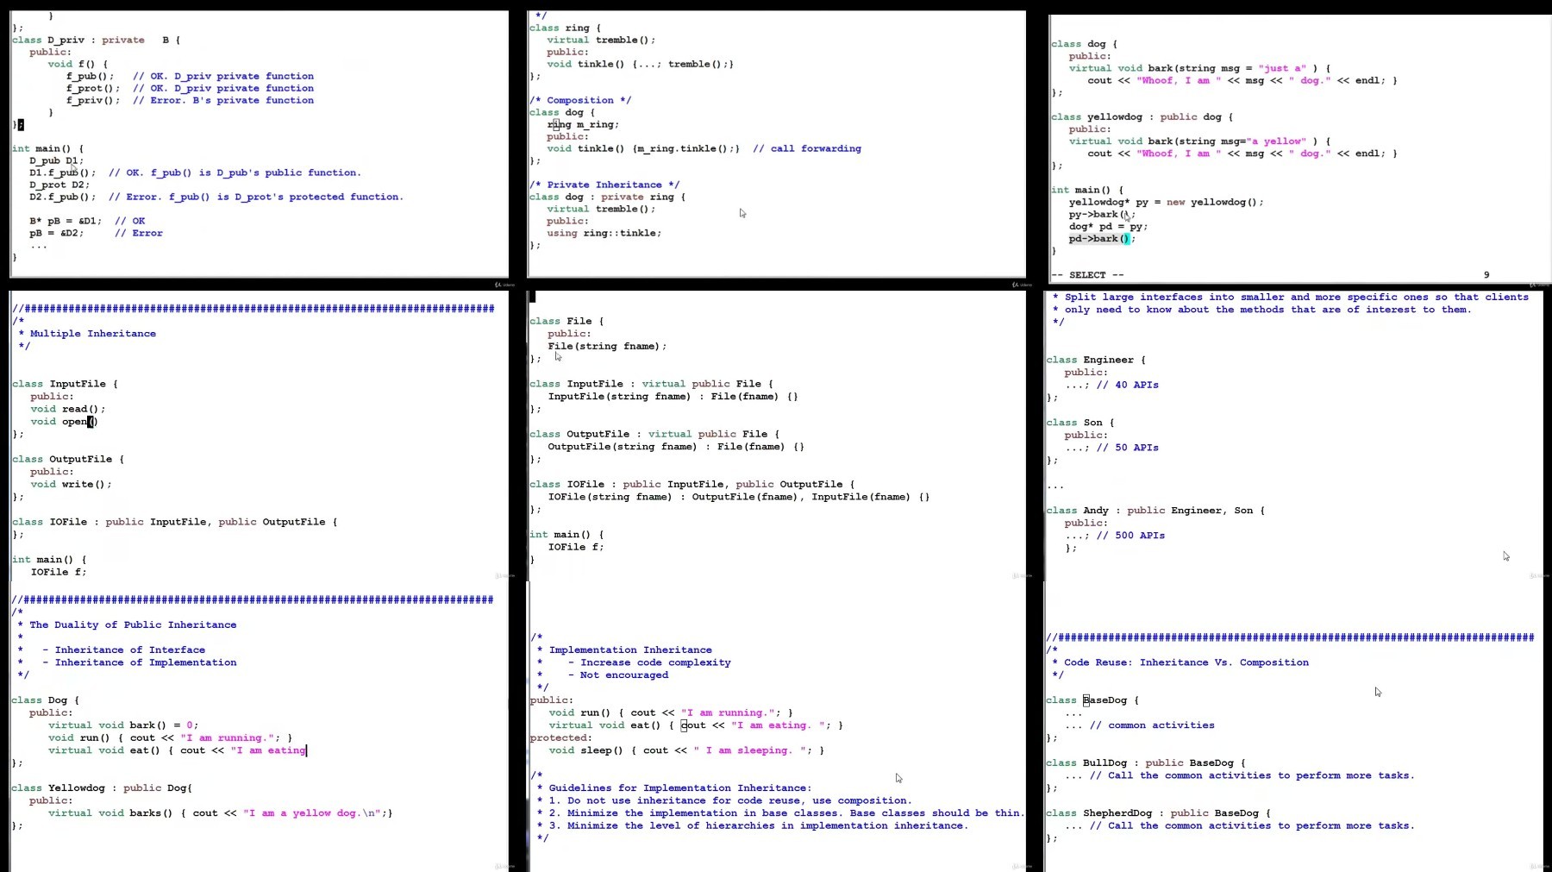The height and width of the screenshot is (872, 1552).
Task: Click the constructor "File(string fname);"
Action: [x=607, y=346]
